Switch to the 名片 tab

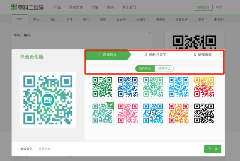[53, 19]
